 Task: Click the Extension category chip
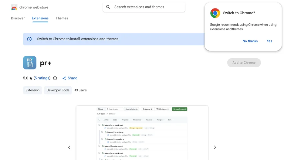[x=32, y=90]
